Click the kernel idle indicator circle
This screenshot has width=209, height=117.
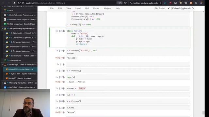[x=193, y=8]
